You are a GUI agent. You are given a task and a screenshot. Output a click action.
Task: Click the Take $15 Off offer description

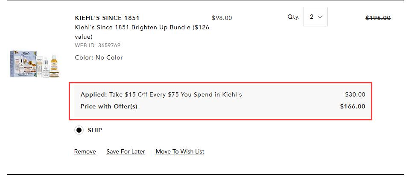coord(175,94)
